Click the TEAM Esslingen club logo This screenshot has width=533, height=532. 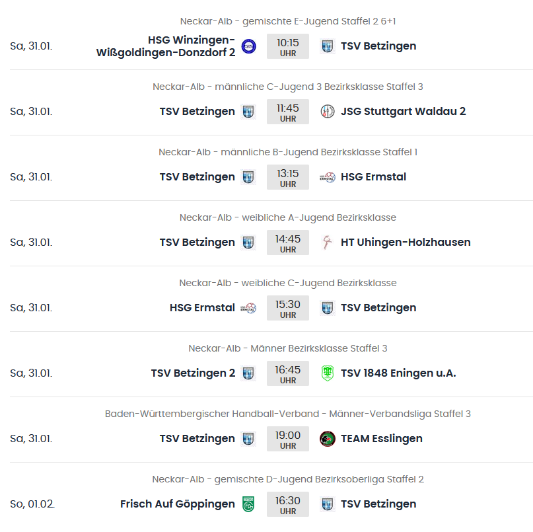coord(328,439)
